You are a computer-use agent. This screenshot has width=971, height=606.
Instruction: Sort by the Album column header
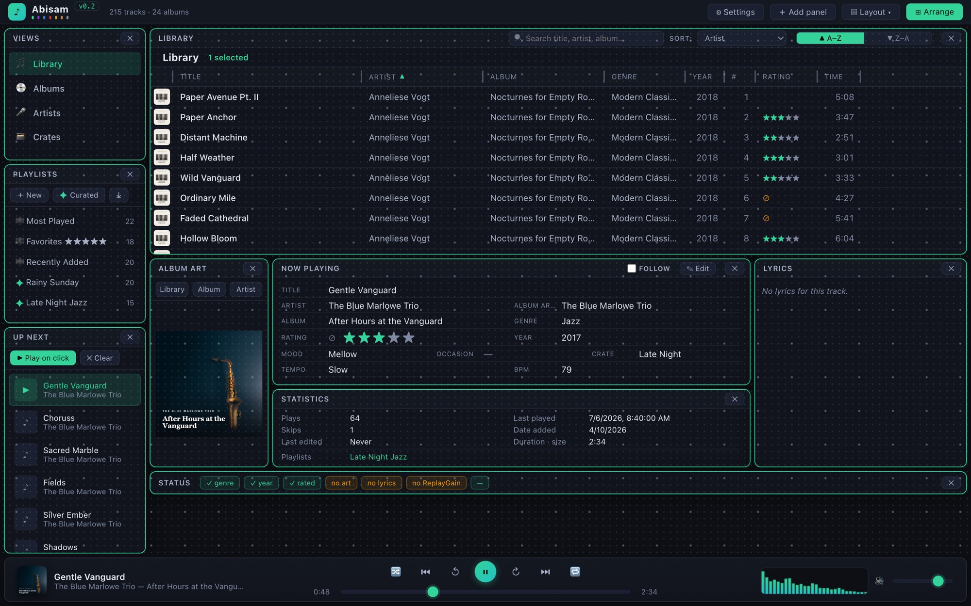503,77
